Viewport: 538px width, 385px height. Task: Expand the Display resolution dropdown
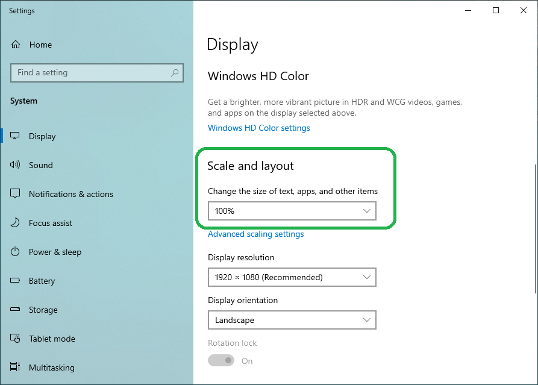[x=292, y=277]
